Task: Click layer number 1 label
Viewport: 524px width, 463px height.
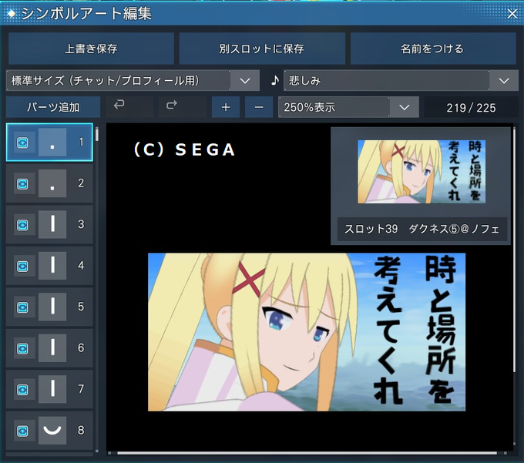Action: [x=81, y=142]
